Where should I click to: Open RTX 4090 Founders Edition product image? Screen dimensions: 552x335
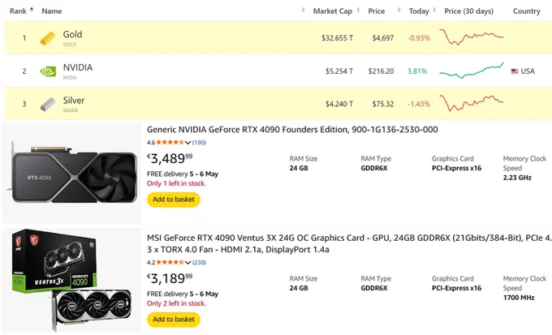click(72, 174)
